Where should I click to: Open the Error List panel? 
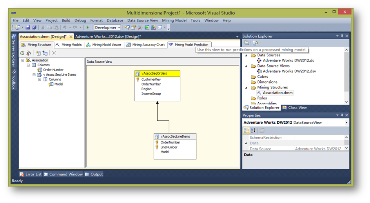point(31,174)
